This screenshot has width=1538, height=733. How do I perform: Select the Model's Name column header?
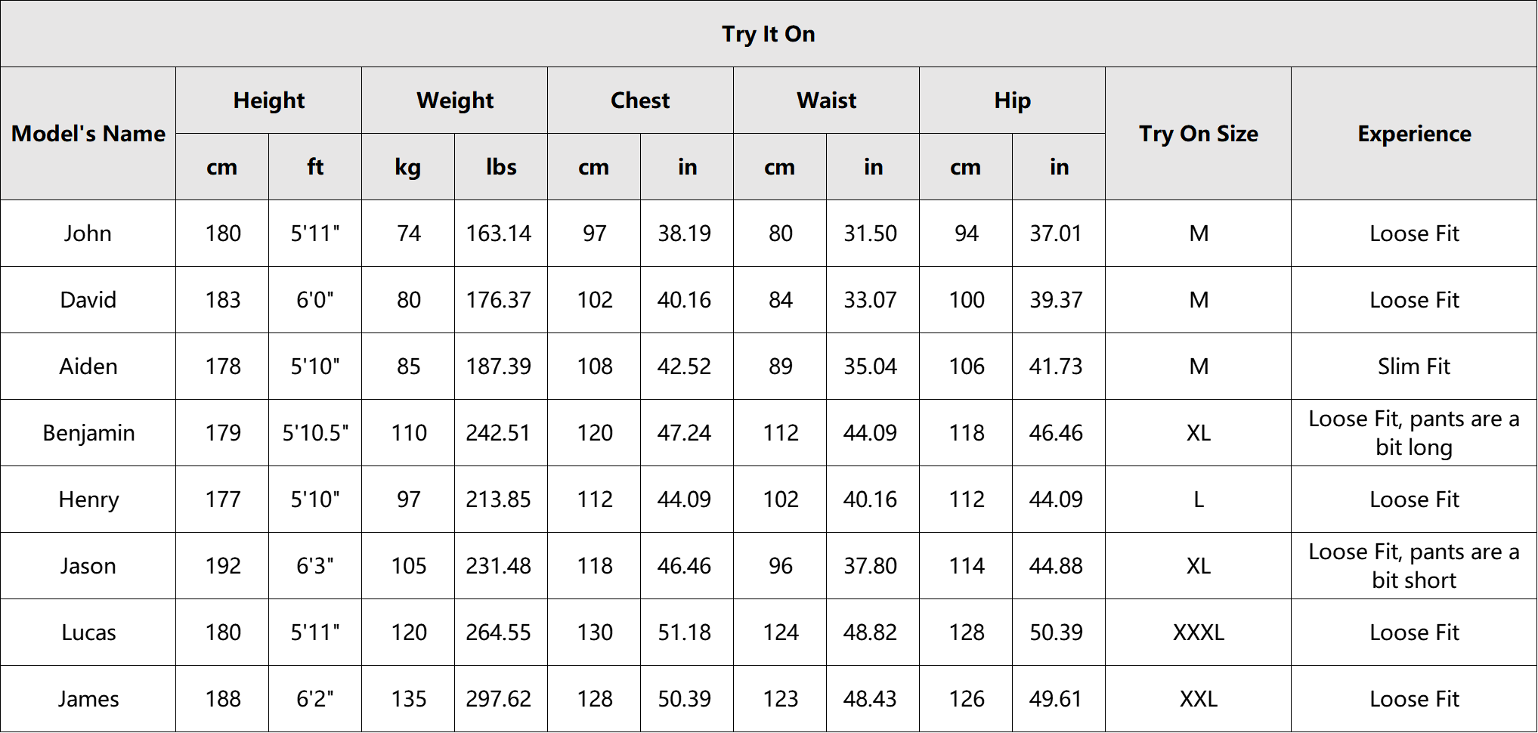click(x=88, y=134)
